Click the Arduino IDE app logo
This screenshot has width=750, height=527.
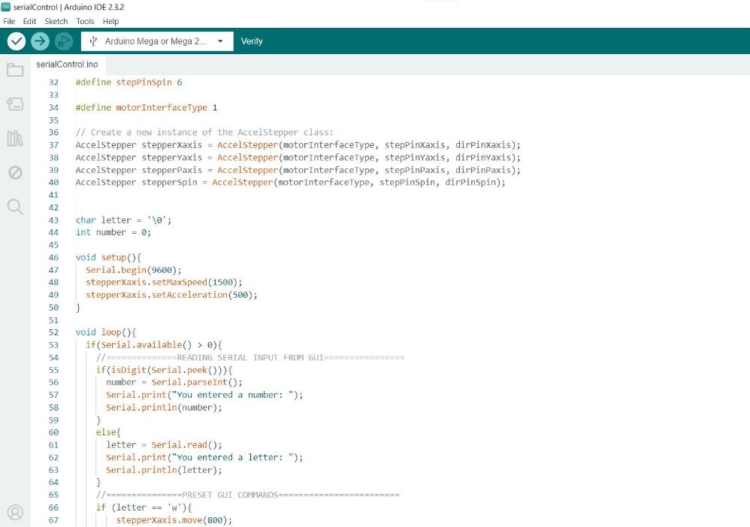click(6, 8)
